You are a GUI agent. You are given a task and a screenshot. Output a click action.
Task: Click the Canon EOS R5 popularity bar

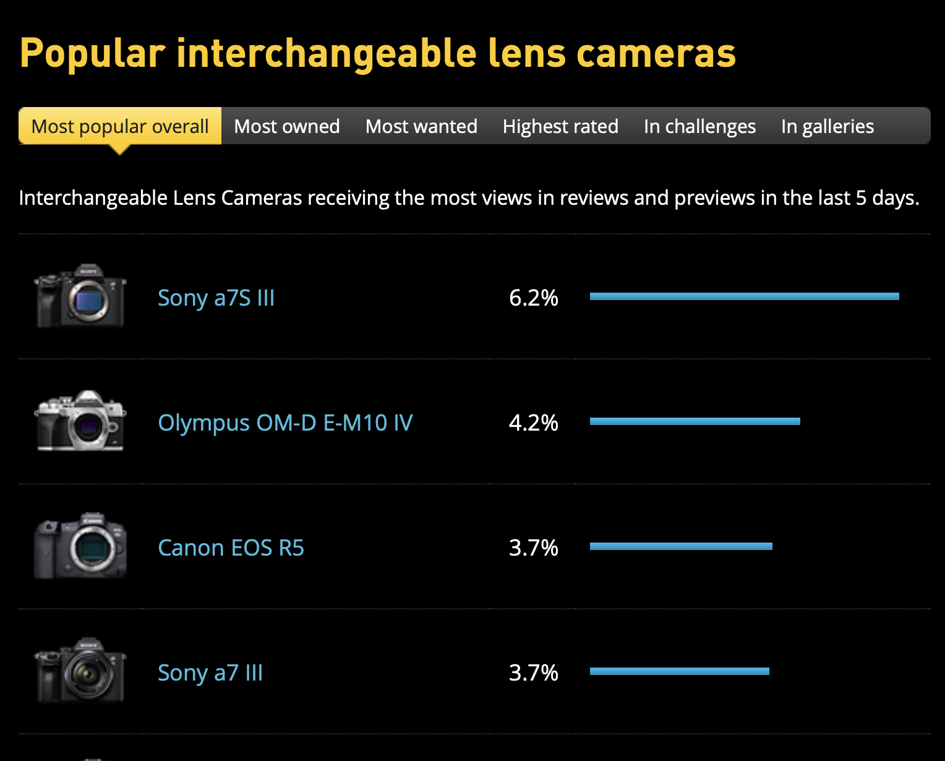click(681, 546)
